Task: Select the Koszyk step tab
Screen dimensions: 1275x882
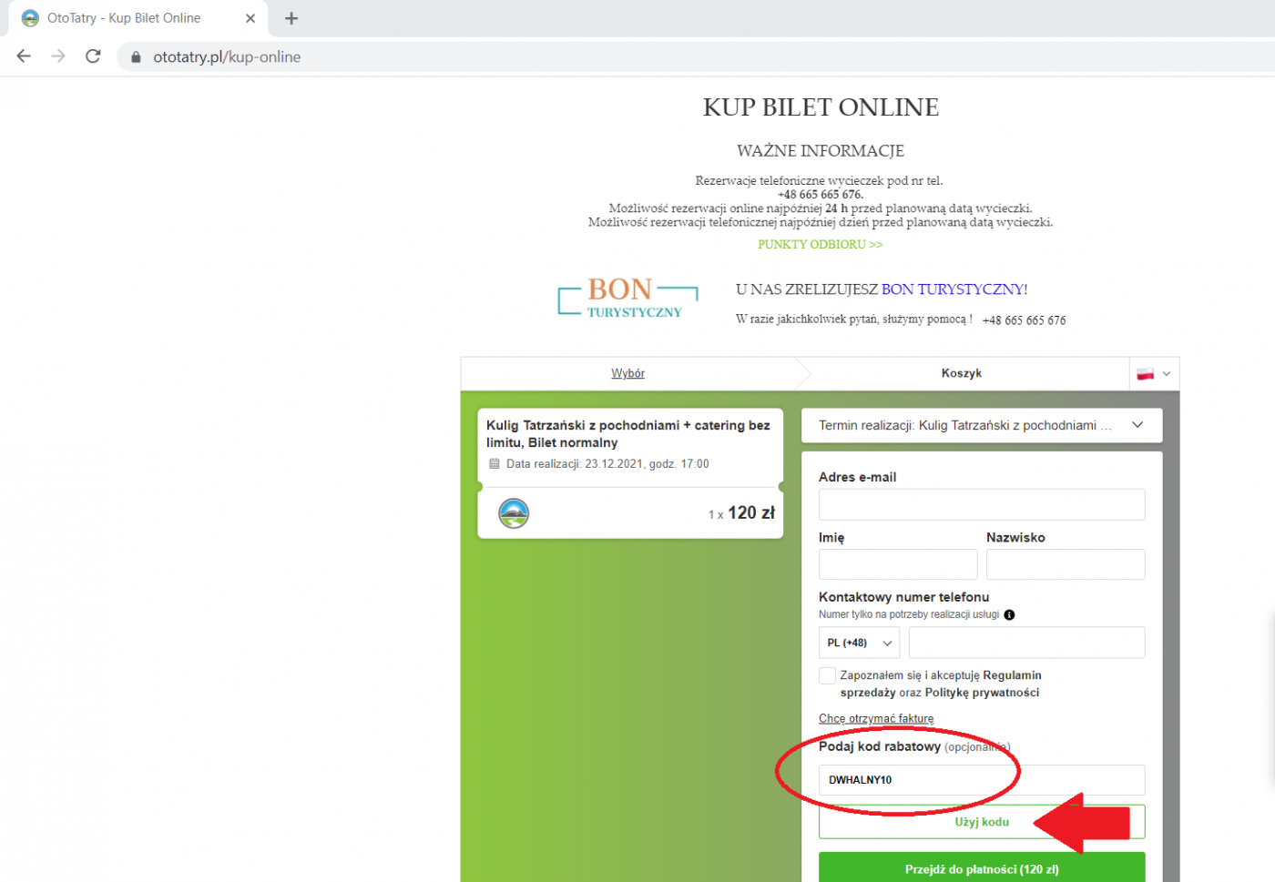Action: [961, 373]
